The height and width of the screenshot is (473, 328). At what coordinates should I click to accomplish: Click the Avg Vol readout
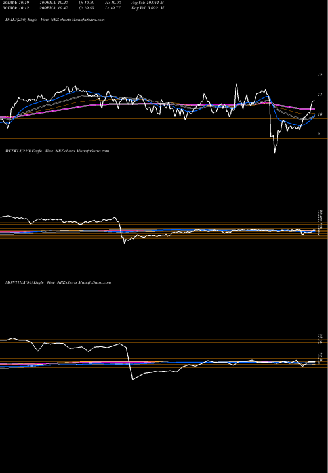click(148, 3)
